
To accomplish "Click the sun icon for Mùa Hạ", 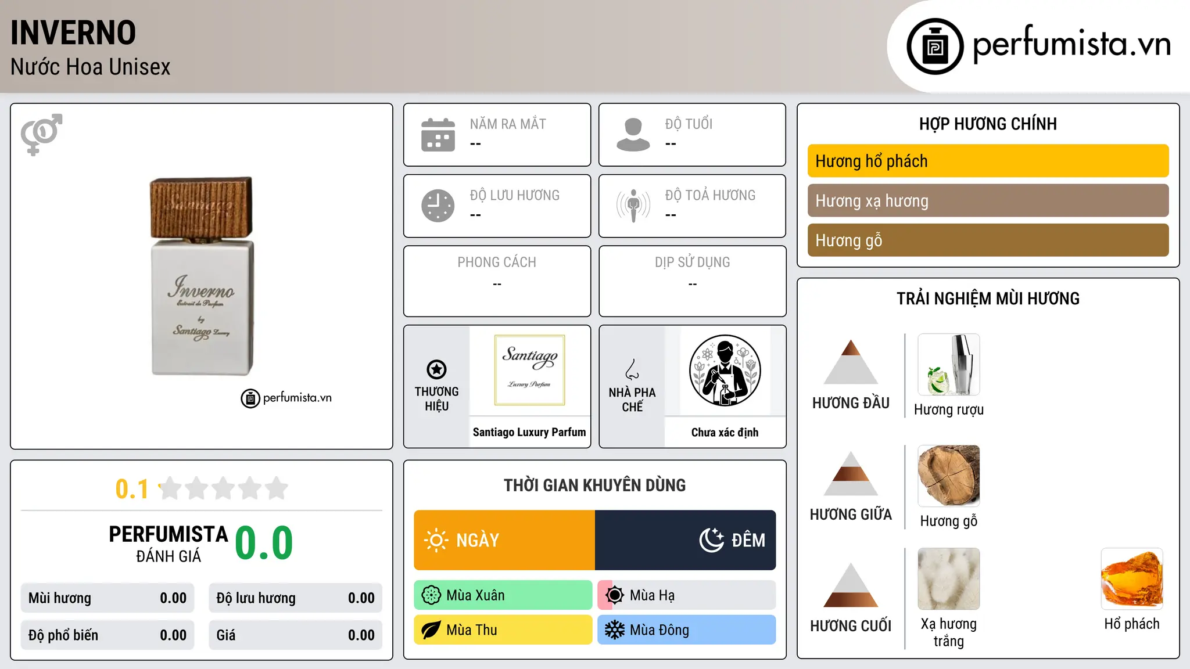I will 615,595.
